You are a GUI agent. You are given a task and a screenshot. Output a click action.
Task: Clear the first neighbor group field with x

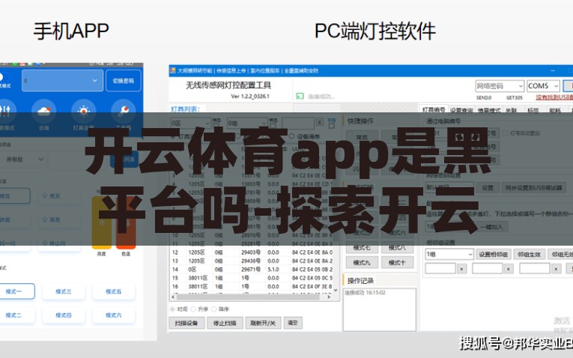(462, 269)
